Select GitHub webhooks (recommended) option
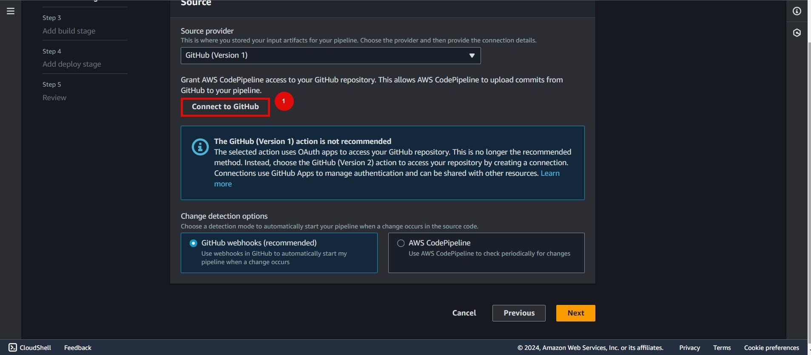This screenshot has width=811, height=355. pyautogui.click(x=279, y=253)
